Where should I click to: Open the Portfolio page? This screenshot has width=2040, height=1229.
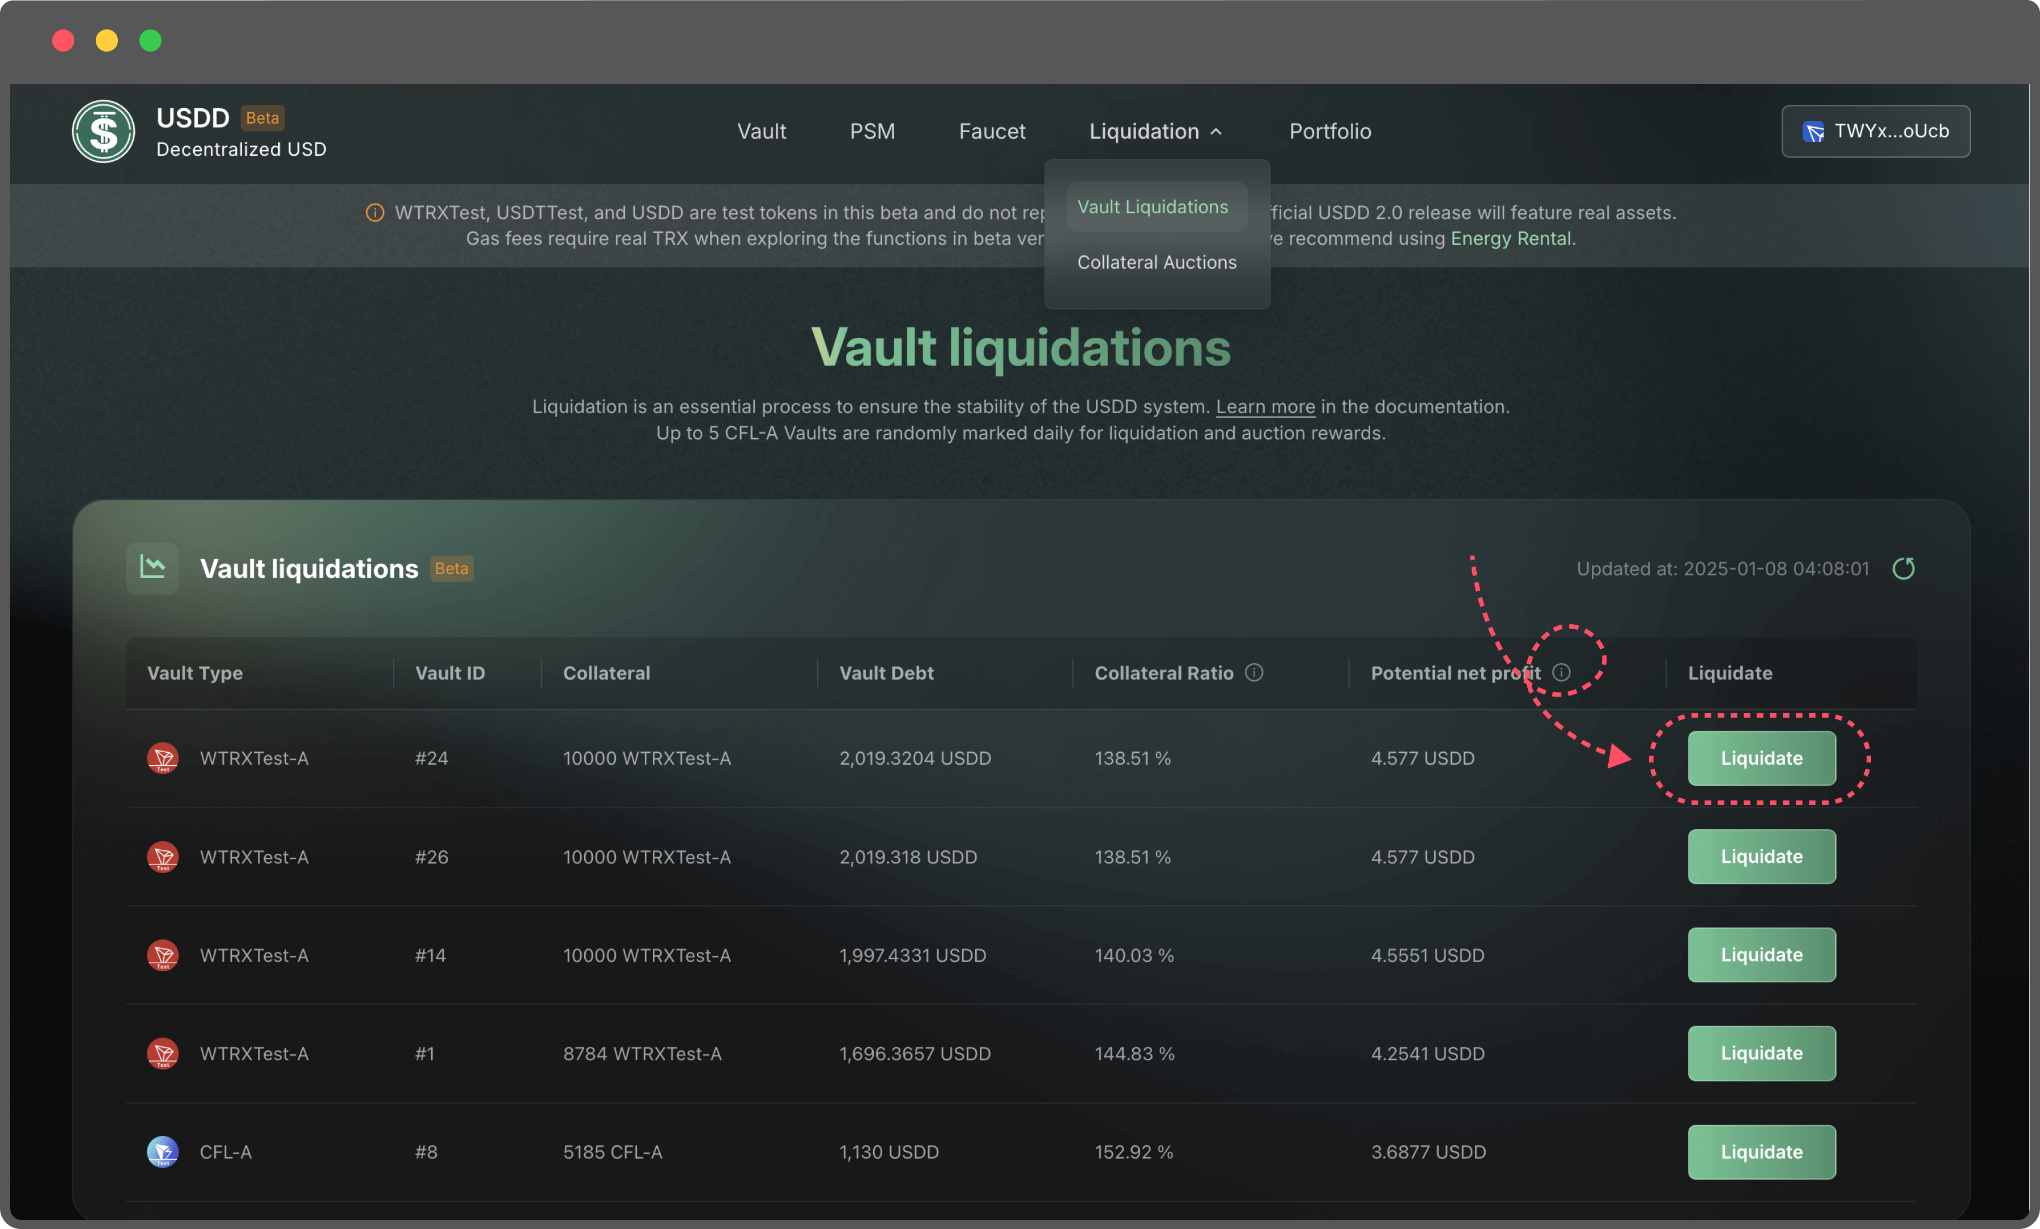(1329, 132)
